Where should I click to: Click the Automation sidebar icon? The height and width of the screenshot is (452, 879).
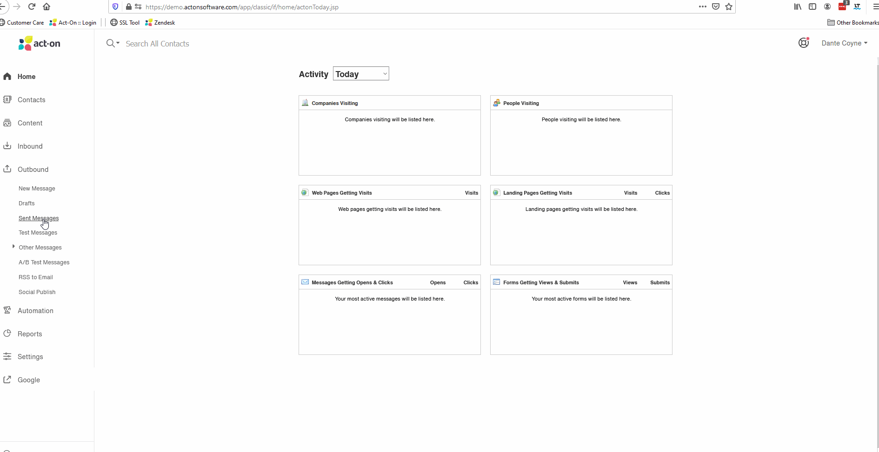click(7, 310)
